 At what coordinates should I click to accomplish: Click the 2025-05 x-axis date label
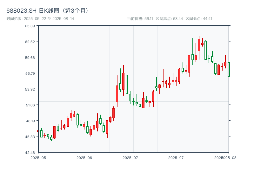point(38,157)
